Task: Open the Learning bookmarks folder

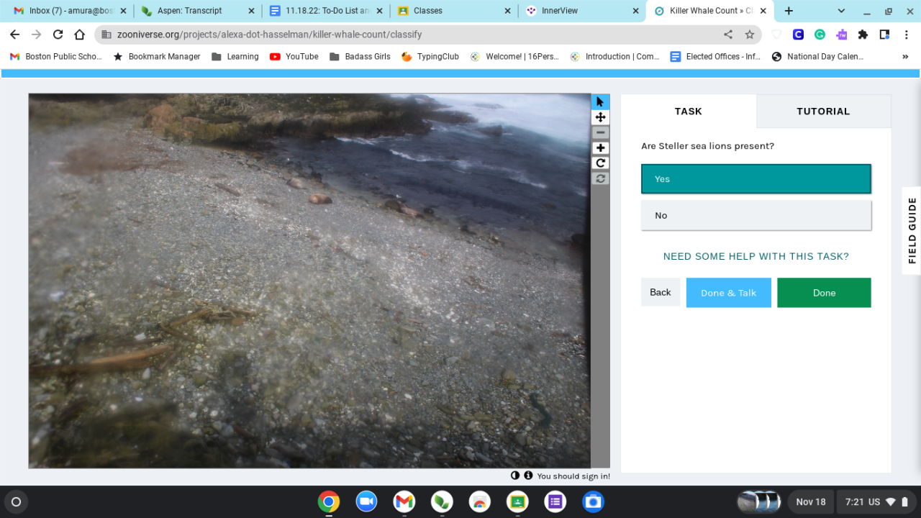Action: coord(235,57)
